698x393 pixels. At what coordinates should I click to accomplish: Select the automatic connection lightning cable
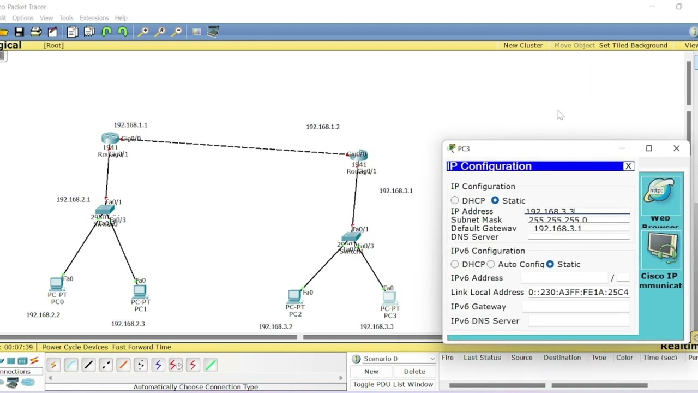tap(53, 365)
